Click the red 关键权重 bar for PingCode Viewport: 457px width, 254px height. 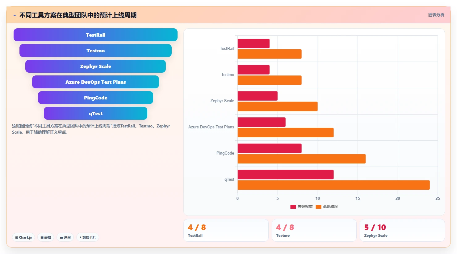(270, 148)
